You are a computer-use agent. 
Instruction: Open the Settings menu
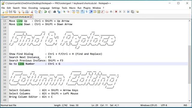(56, 8)
